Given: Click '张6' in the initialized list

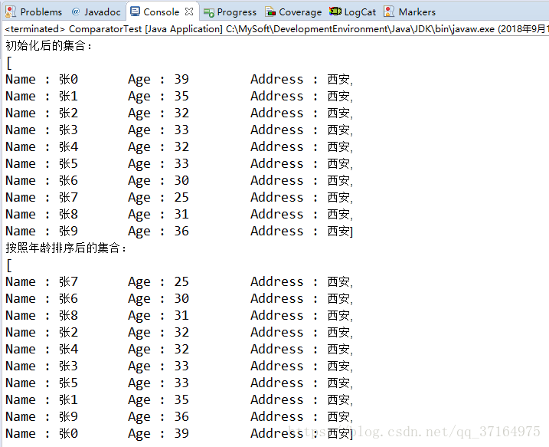Looking at the screenshot, I should [x=68, y=180].
